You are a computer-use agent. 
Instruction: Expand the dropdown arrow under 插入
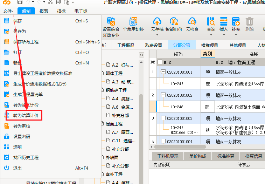[224, 35]
